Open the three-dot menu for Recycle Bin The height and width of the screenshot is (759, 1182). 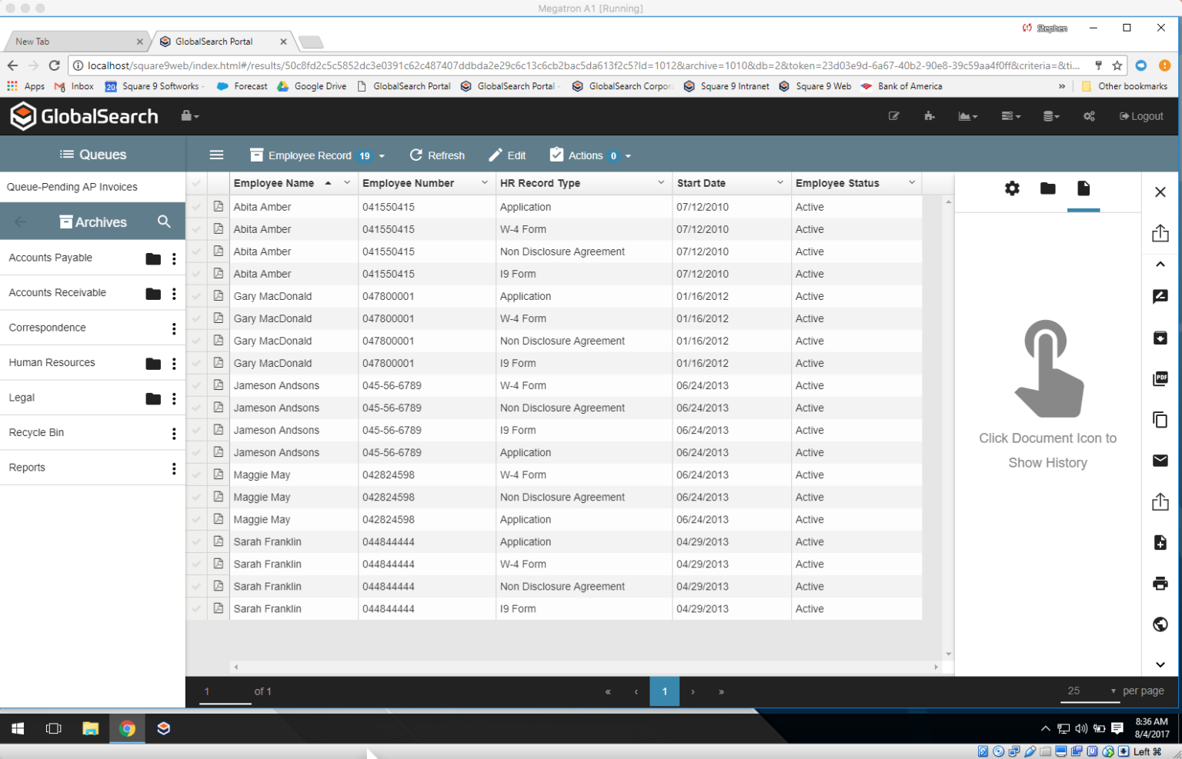[x=174, y=434]
